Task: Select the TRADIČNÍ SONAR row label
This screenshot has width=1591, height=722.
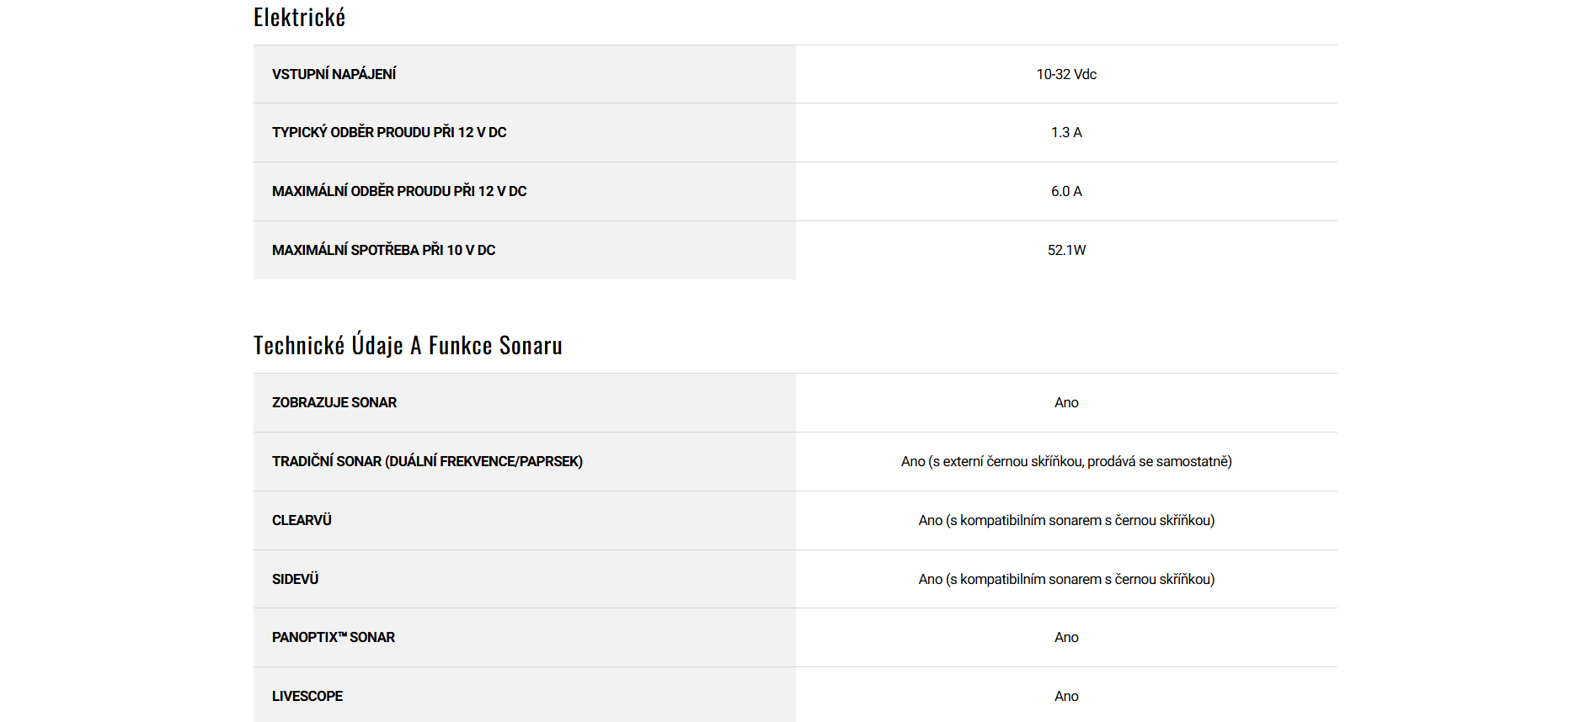Action: coord(427,461)
